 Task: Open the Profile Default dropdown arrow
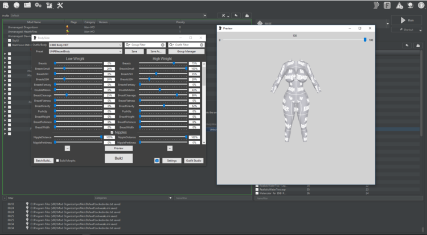click(x=205, y=15)
